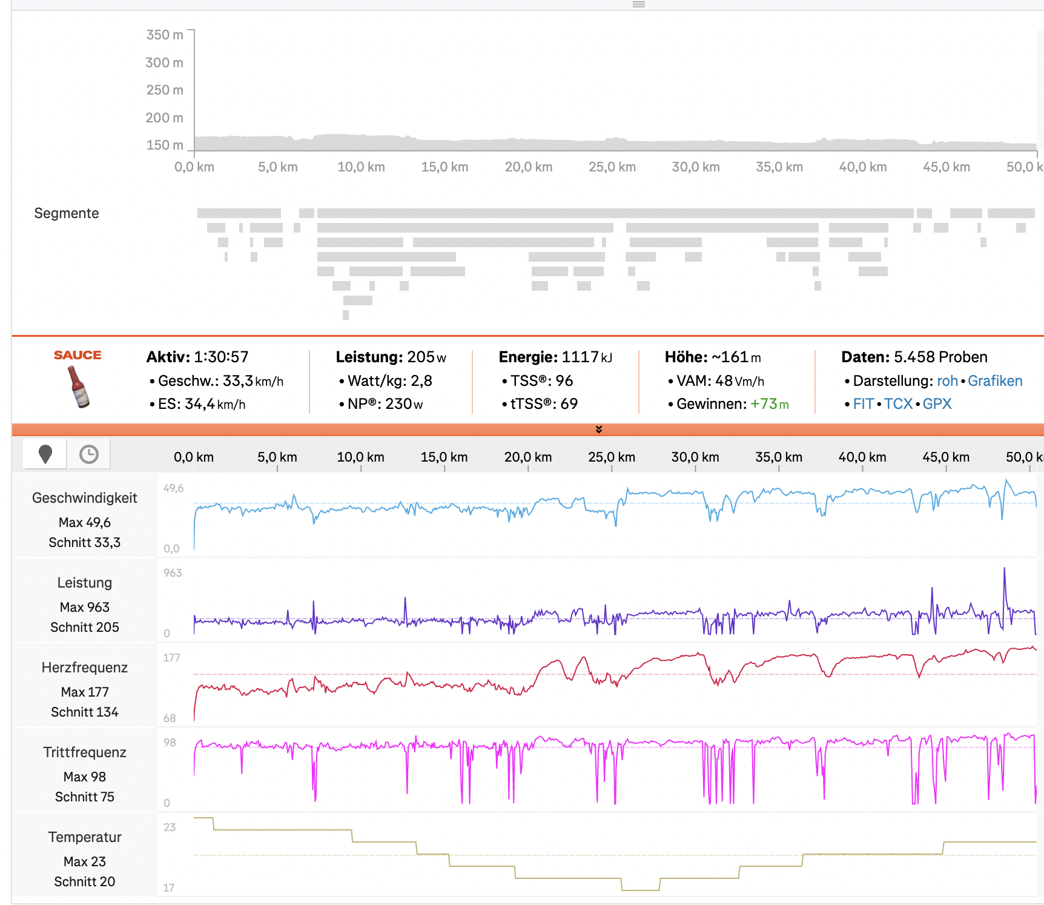Image resolution: width=1044 pixels, height=905 pixels.
Task: Select the Leistung chart label
Action: tap(85, 583)
